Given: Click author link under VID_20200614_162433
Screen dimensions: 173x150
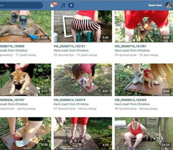Looking at the screenshot, I should coord(132,104).
